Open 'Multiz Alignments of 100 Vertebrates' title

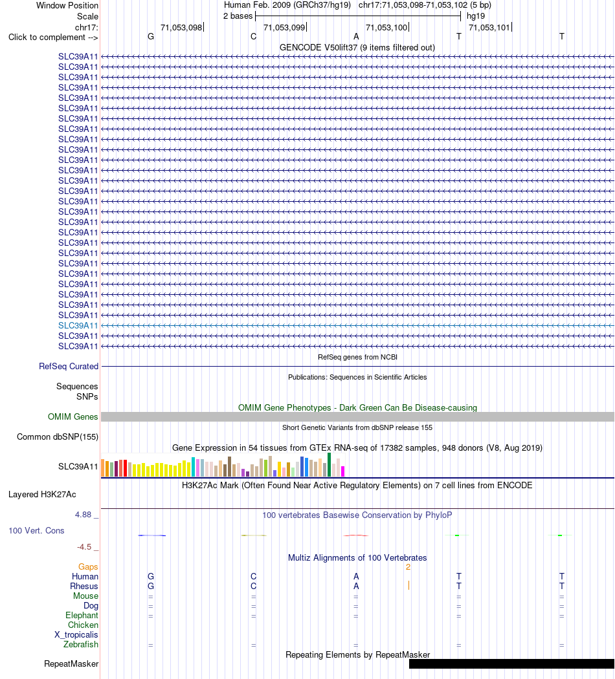tap(357, 557)
